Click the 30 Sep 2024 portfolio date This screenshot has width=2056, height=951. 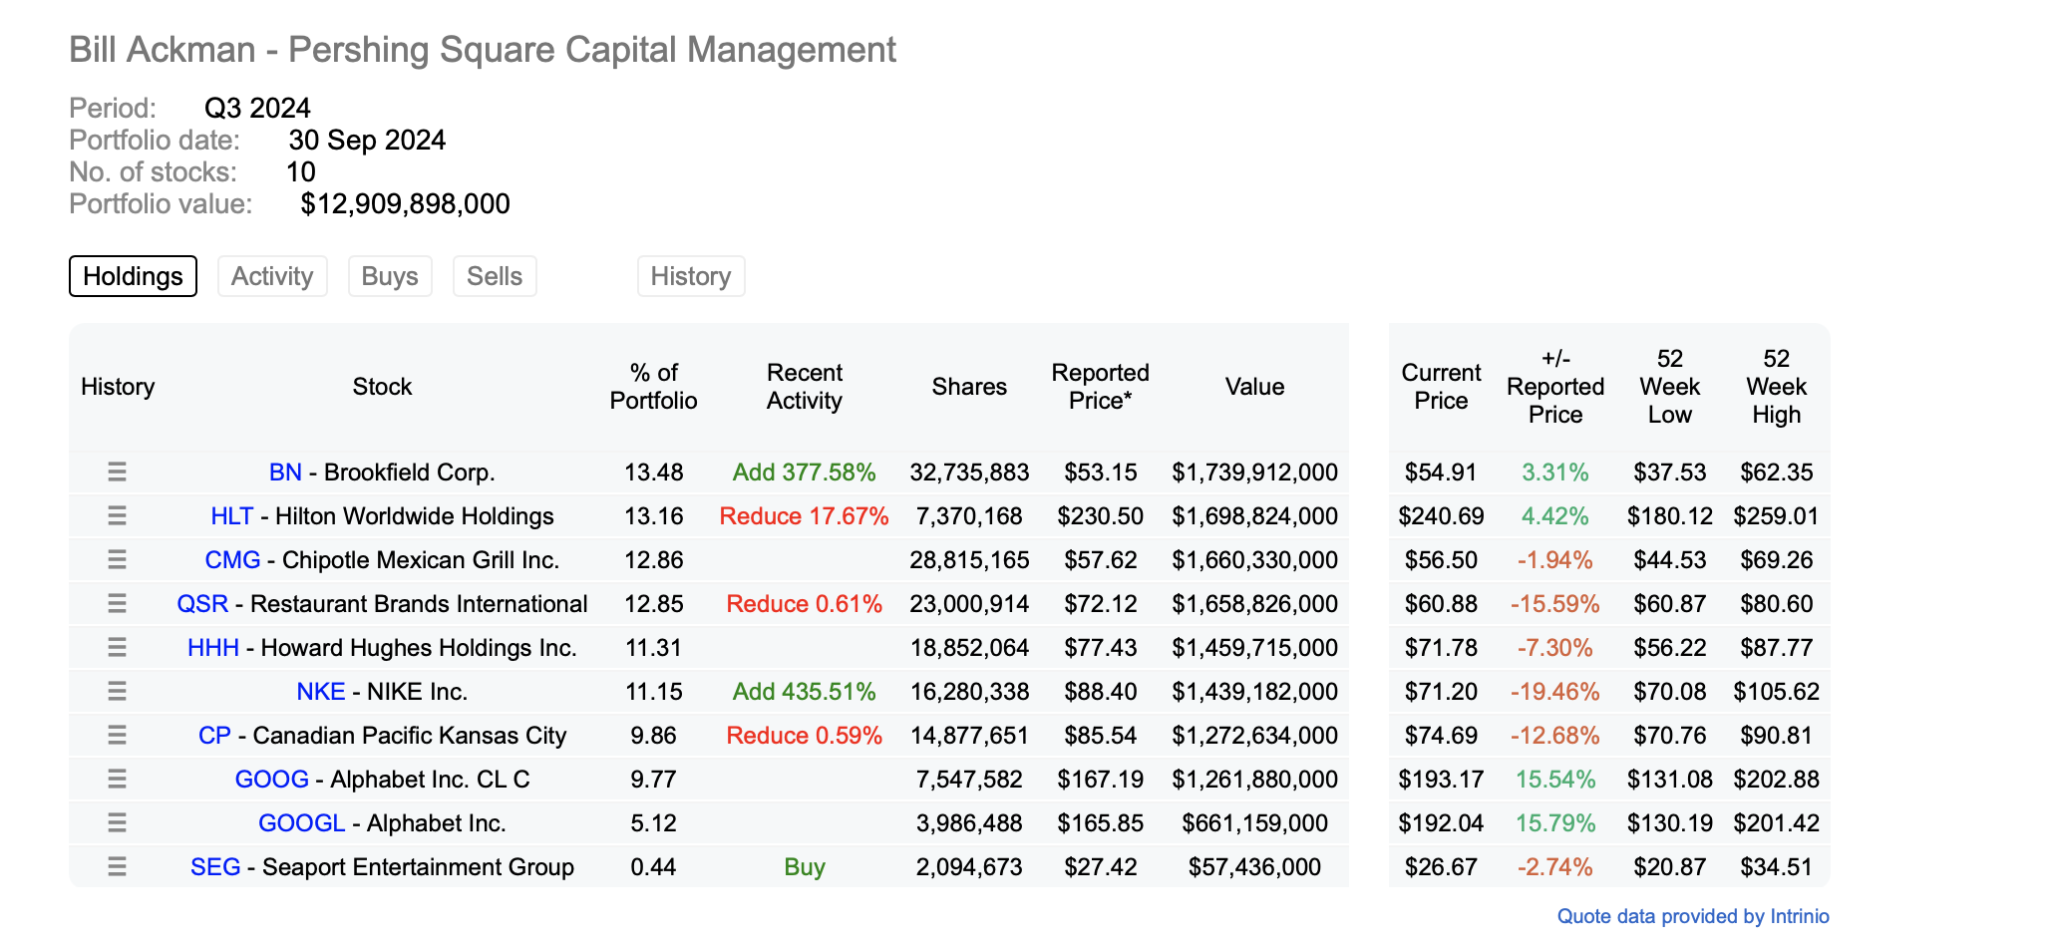click(x=367, y=140)
